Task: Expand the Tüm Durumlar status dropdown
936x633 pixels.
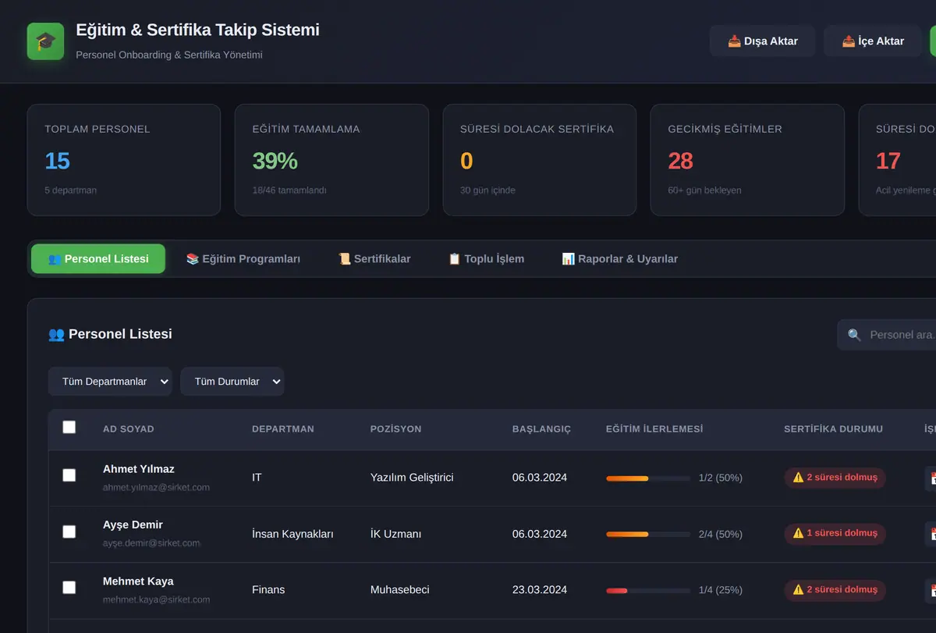Action: (232, 382)
